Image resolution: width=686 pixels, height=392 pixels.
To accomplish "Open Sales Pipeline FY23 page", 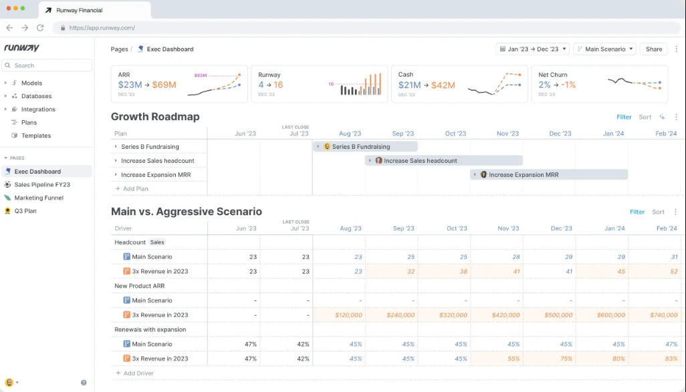I will (42, 184).
